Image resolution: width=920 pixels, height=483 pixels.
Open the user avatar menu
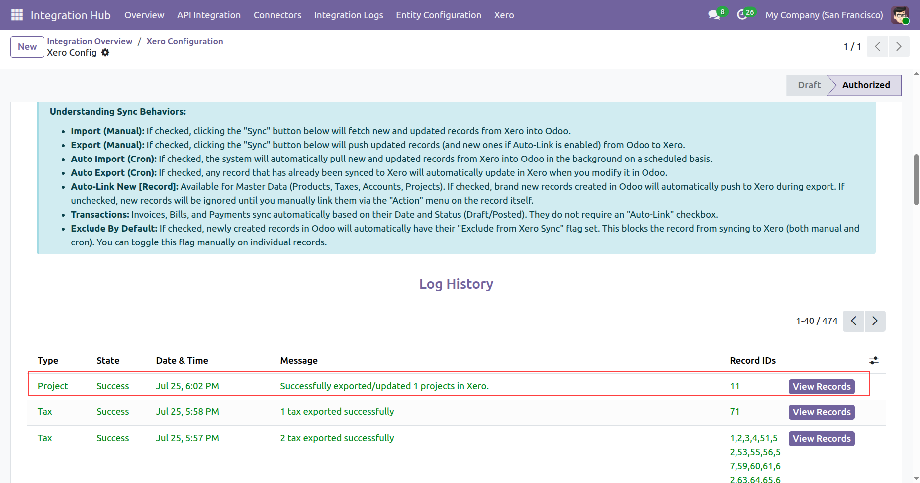pyautogui.click(x=900, y=15)
